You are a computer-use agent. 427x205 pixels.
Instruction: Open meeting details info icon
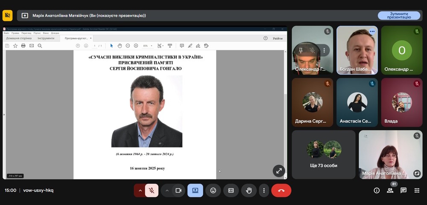pos(377,191)
